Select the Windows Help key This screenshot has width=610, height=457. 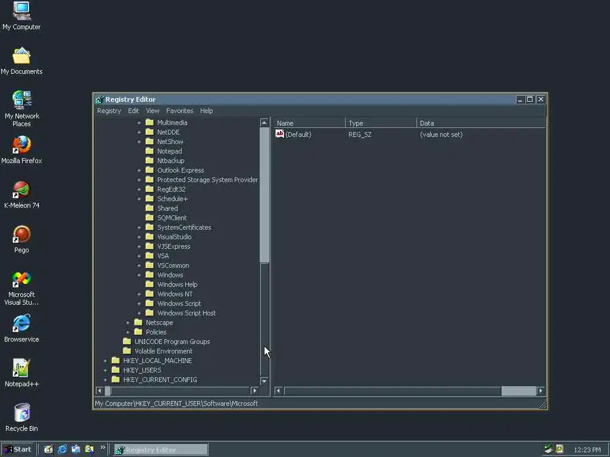[178, 284]
